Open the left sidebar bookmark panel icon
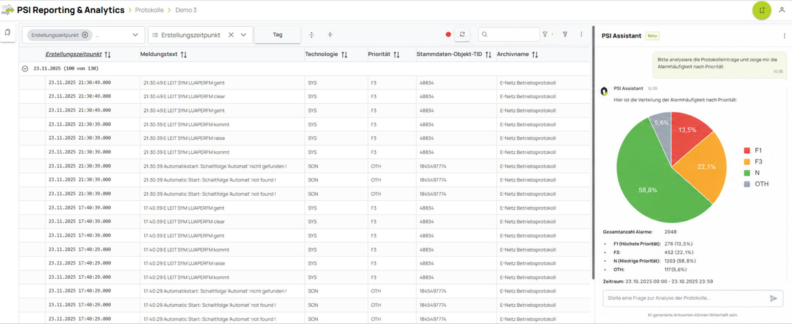This screenshot has height=324, width=792. (x=8, y=32)
